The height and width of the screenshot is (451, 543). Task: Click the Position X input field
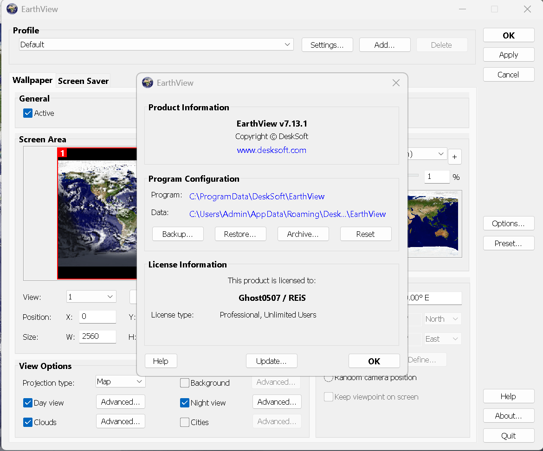97,317
